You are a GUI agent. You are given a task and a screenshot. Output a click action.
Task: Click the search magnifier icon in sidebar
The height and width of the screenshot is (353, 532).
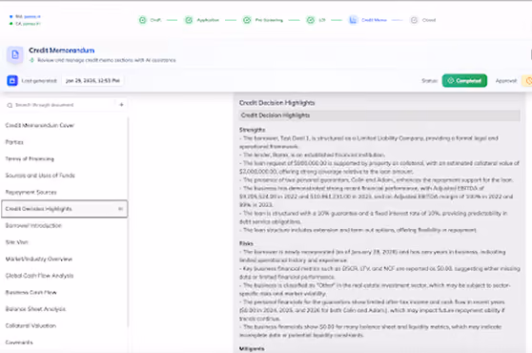(x=10, y=105)
